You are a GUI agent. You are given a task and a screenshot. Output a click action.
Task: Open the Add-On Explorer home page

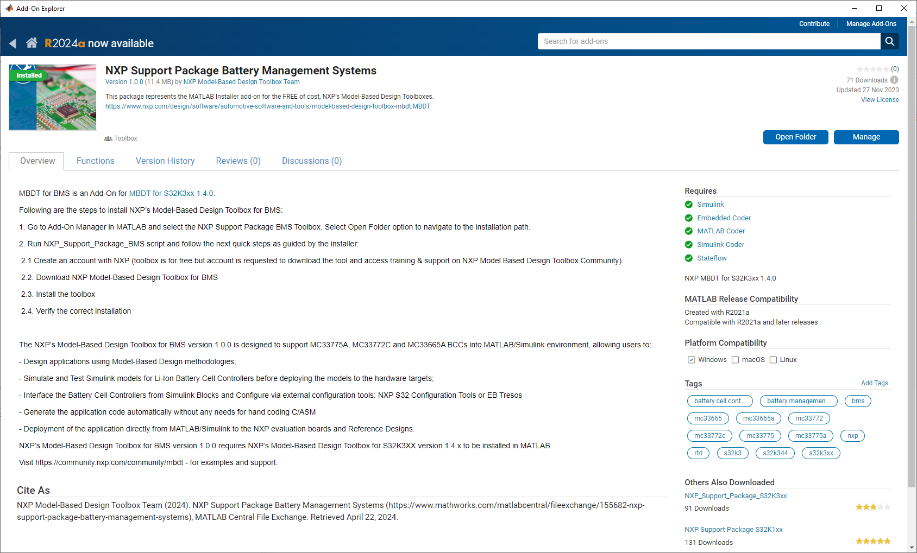point(32,42)
